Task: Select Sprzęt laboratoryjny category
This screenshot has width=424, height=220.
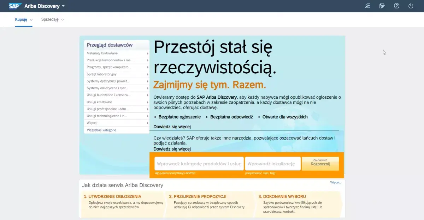Action: coord(117,74)
